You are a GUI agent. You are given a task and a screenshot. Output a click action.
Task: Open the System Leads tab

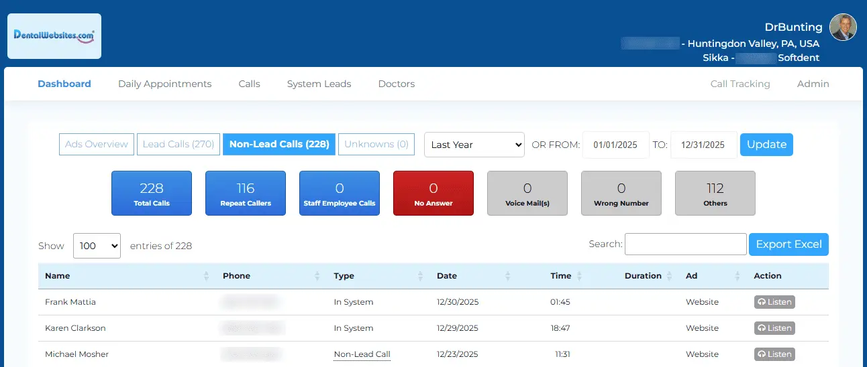coord(319,84)
